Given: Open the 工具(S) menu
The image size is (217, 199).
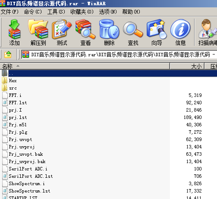Looking at the screenshot, I should coord(56,12).
